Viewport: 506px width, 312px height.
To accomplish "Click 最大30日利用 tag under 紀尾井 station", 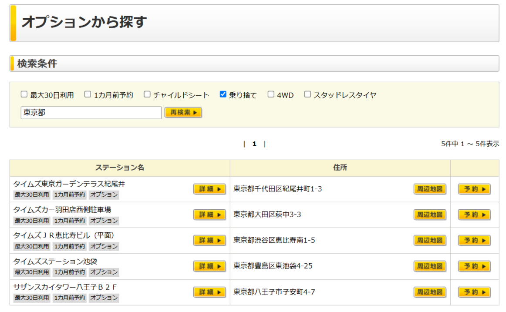I will (32, 195).
